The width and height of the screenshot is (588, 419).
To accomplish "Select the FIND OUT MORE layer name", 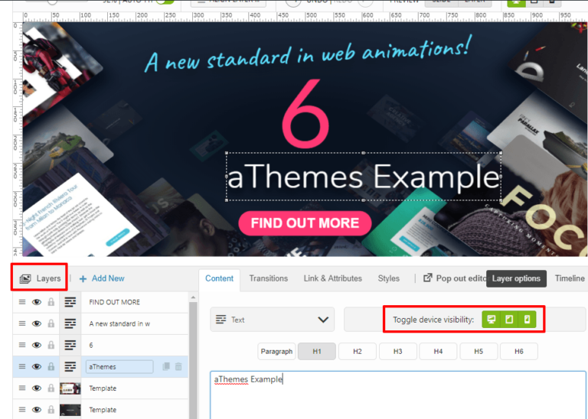I will tap(114, 302).
